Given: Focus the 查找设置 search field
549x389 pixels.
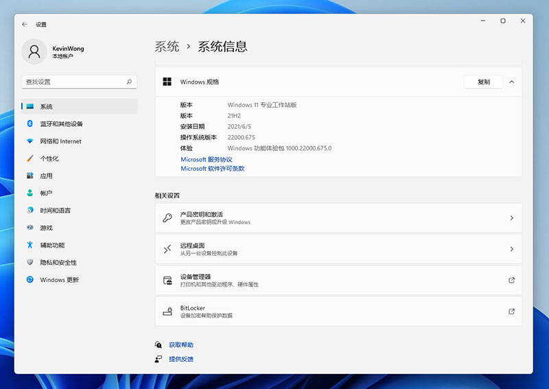Looking at the screenshot, I should pyautogui.click(x=79, y=82).
